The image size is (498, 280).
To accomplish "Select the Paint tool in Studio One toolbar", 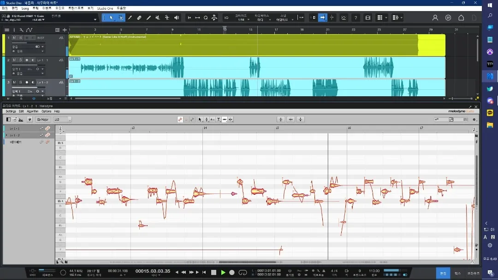I will pyautogui.click(x=148, y=18).
